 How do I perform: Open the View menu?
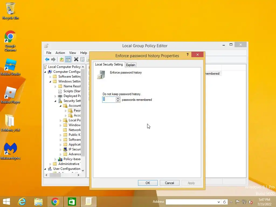(x=73, y=53)
